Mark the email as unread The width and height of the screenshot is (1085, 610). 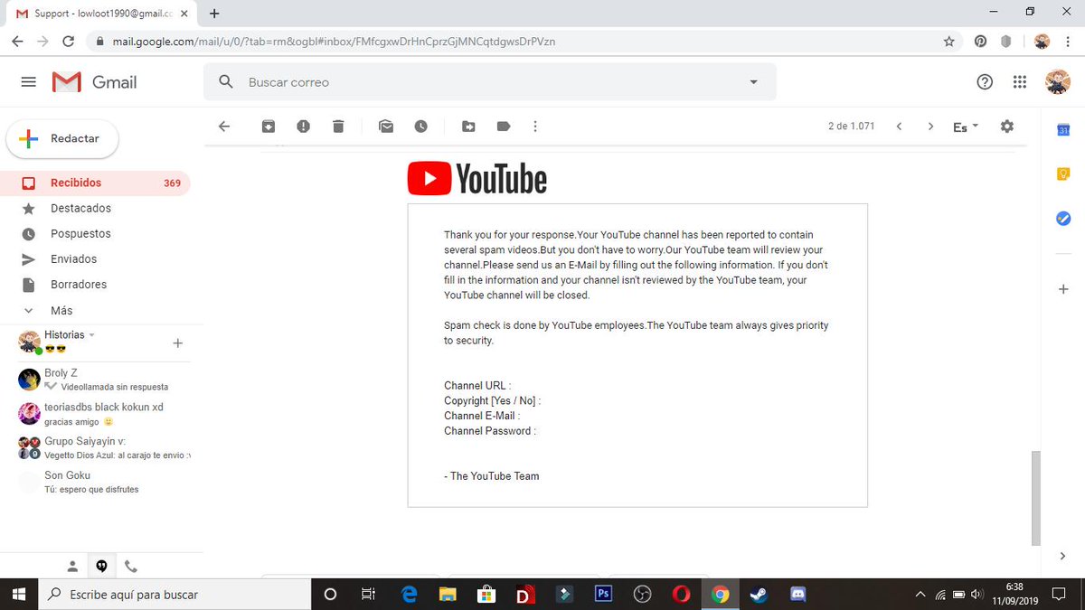pyautogui.click(x=386, y=127)
